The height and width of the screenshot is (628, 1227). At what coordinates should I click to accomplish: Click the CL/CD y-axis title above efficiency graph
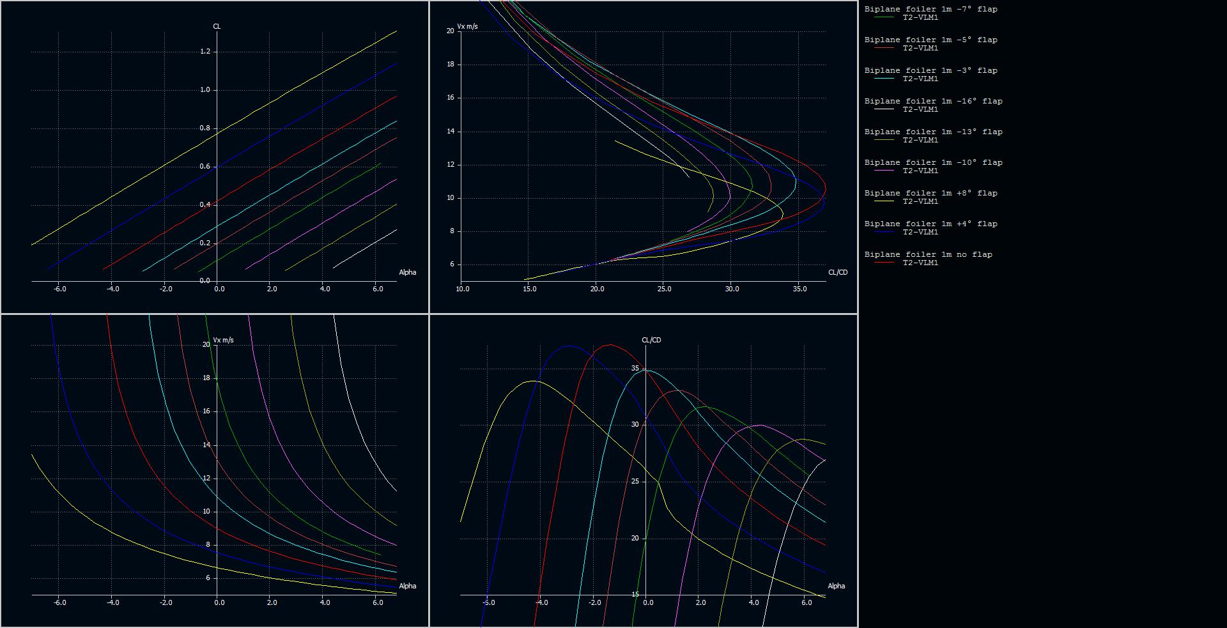click(651, 340)
